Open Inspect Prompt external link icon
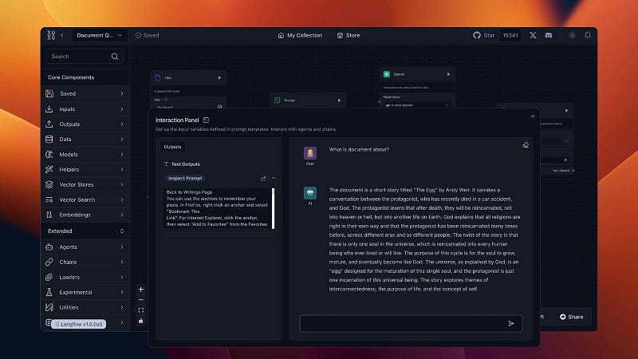The image size is (638, 359). tap(263, 178)
